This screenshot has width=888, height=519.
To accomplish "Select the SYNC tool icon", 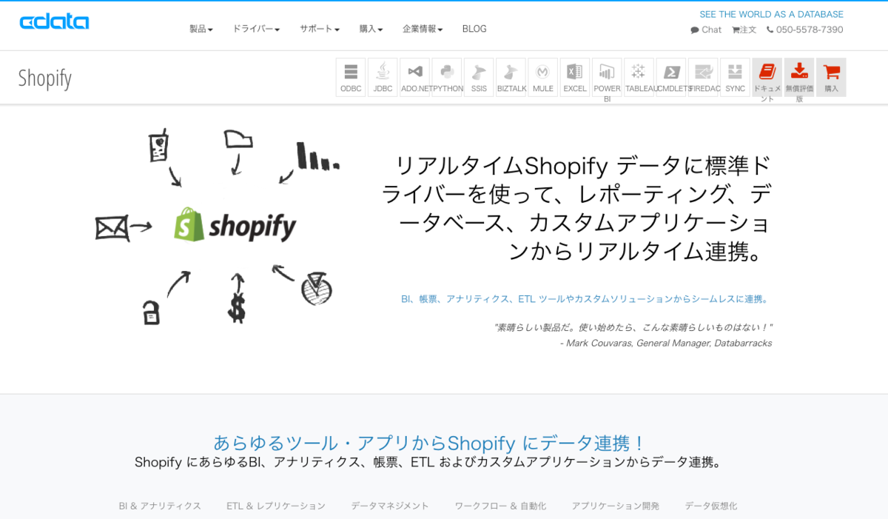I will pos(734,76).
